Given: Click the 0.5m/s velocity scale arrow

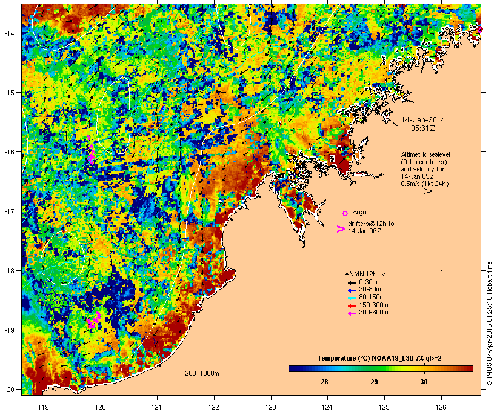Looking at the screenshot, I should click(x=421, y=191).
